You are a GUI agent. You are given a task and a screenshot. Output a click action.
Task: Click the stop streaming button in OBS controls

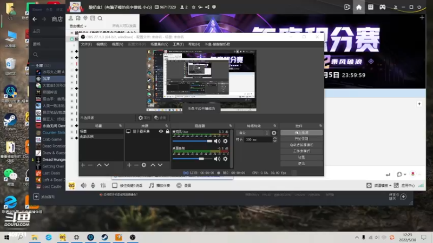pos(301,133)
